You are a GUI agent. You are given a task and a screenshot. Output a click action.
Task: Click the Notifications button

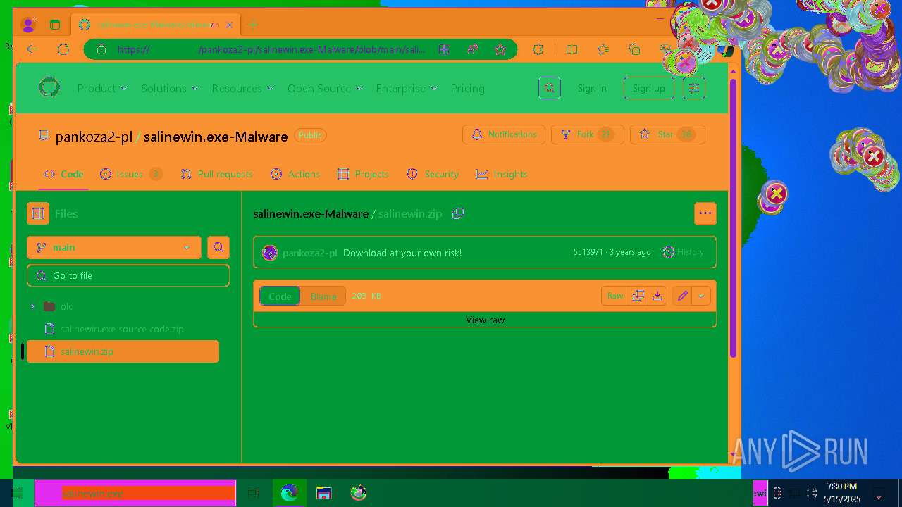[504, 134]
